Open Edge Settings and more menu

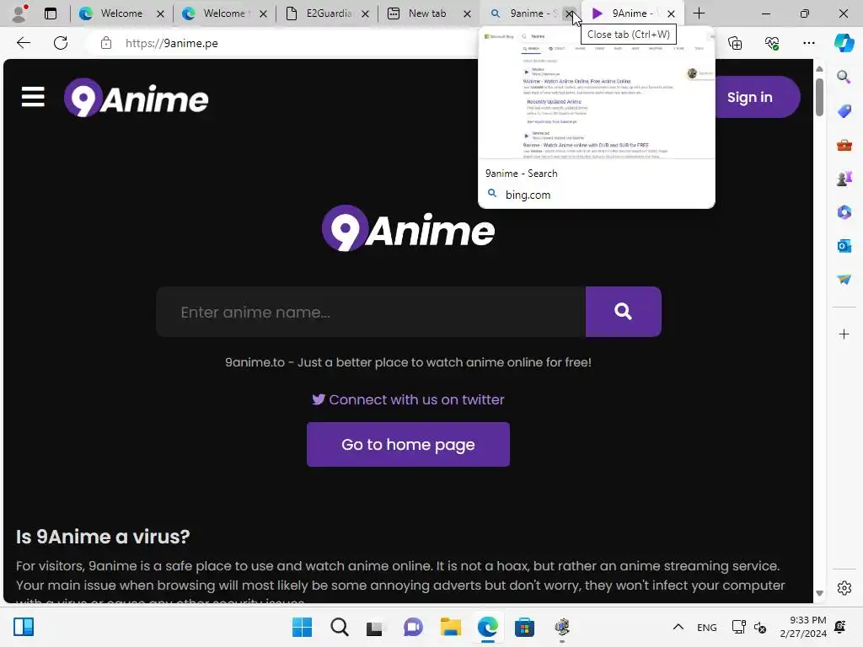coord(808,43)
